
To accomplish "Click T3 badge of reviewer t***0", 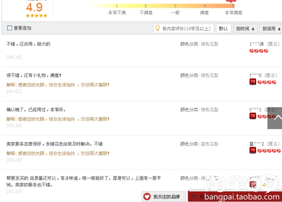I will (x=253, y=82).
